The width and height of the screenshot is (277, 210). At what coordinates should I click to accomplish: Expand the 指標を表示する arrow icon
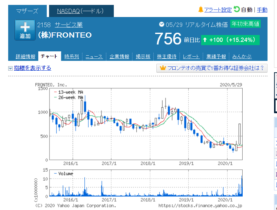click(x=10, y=68)
